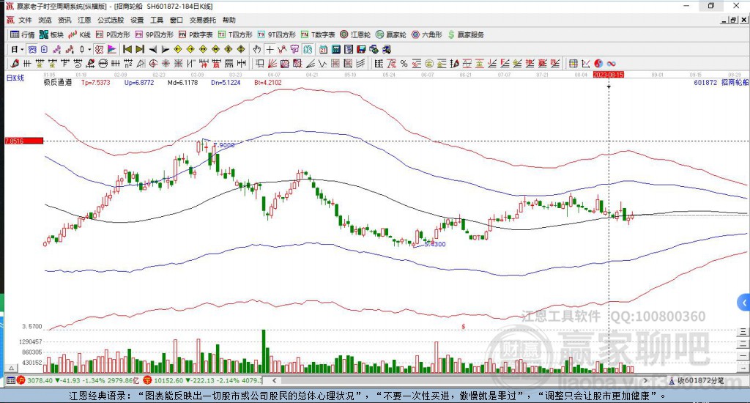
Task: Open the T四方形 time square
Action: click(x=235, y=34)
